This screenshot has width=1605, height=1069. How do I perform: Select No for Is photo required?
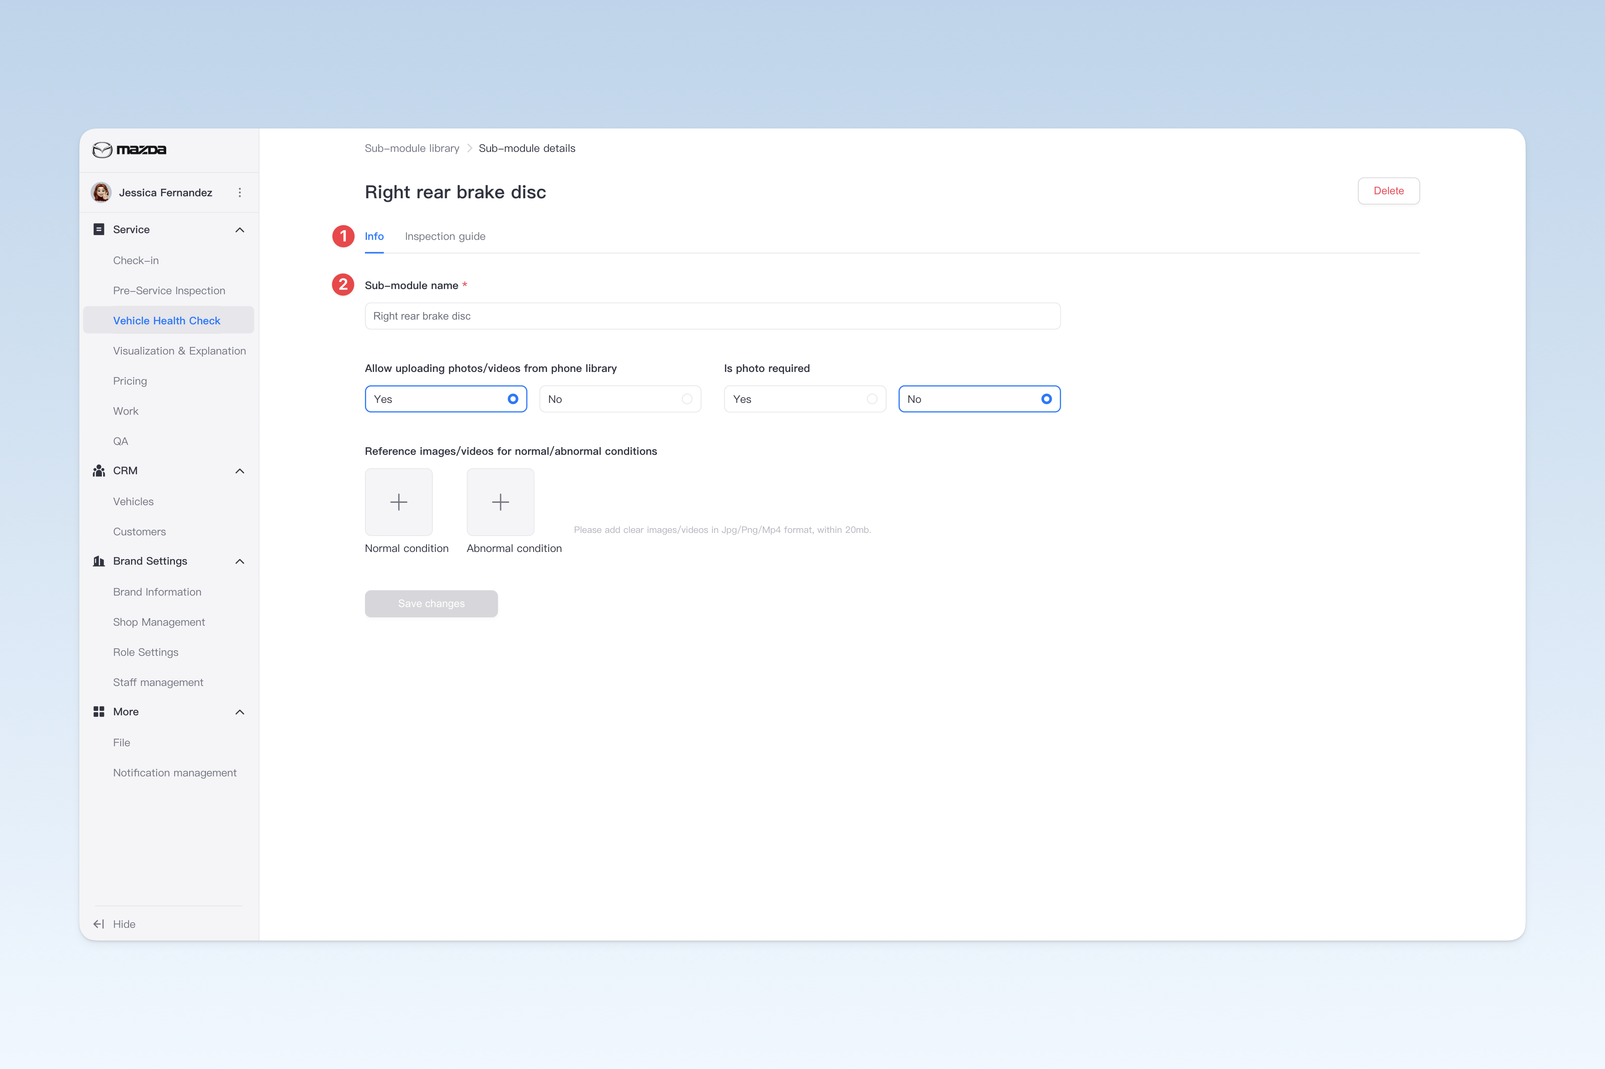point(979,400)
